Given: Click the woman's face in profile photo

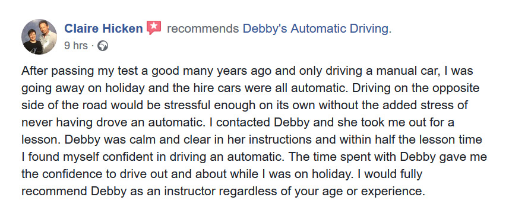Looking at the screenshot, I should coord(33,34).
